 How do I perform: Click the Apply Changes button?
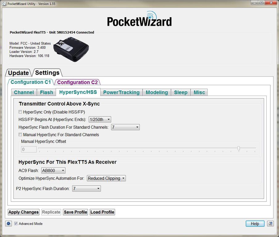(x=23, y=212)
